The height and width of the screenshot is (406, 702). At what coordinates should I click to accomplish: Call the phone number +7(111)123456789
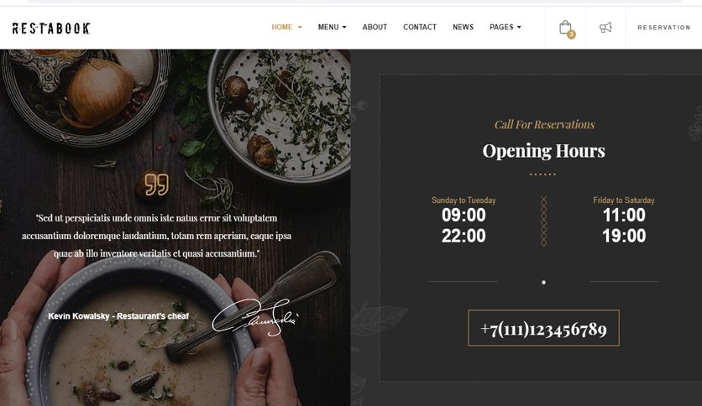coord(543,328)
